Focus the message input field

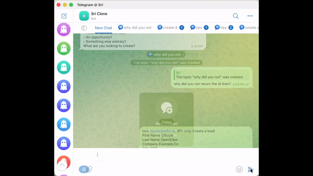(164, 155)
